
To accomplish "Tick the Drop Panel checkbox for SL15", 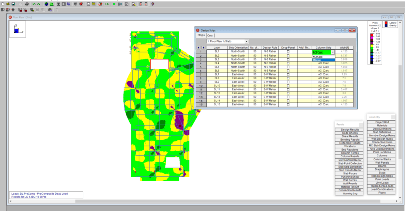I will click(288, 104).
